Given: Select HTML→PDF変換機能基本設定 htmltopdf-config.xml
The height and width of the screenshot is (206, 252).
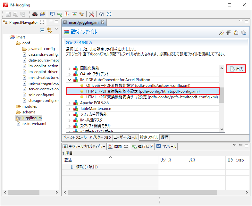Looking at the screenshot, I should [x=143, y=91].
